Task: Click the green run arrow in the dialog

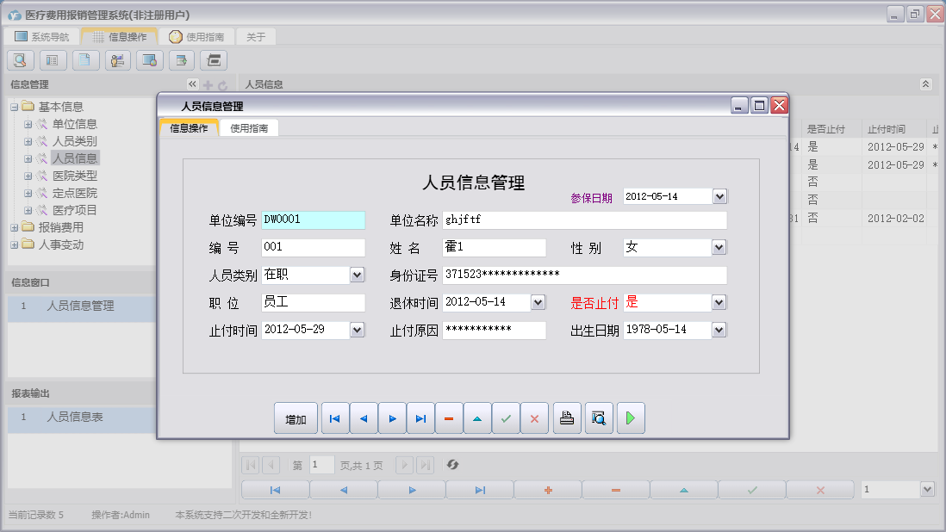Action: click(x=630, y=418)
